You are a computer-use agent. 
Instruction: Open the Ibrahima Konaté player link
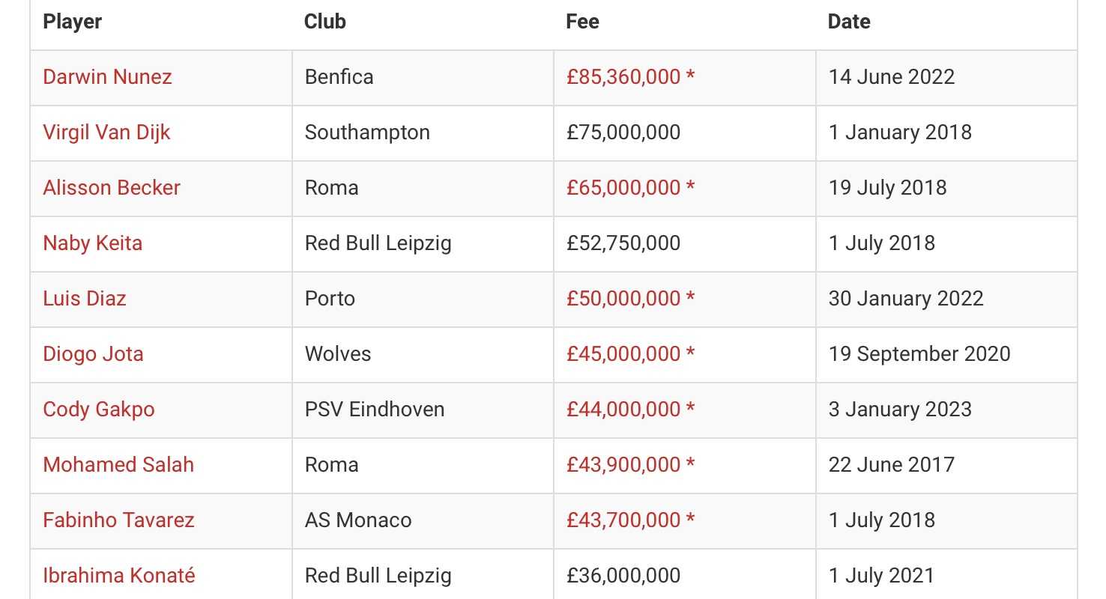(x=119, y=576)
